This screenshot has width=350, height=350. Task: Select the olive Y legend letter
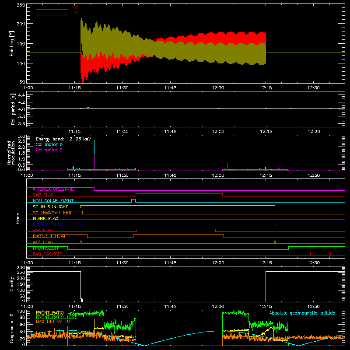76,14
